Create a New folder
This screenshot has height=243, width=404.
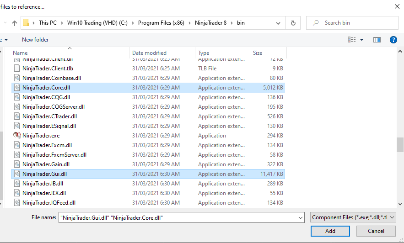[35, 40]
